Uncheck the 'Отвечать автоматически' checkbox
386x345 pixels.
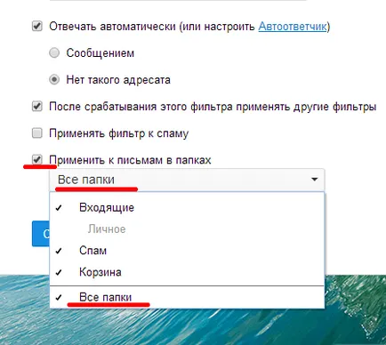(x=37, y=26)
